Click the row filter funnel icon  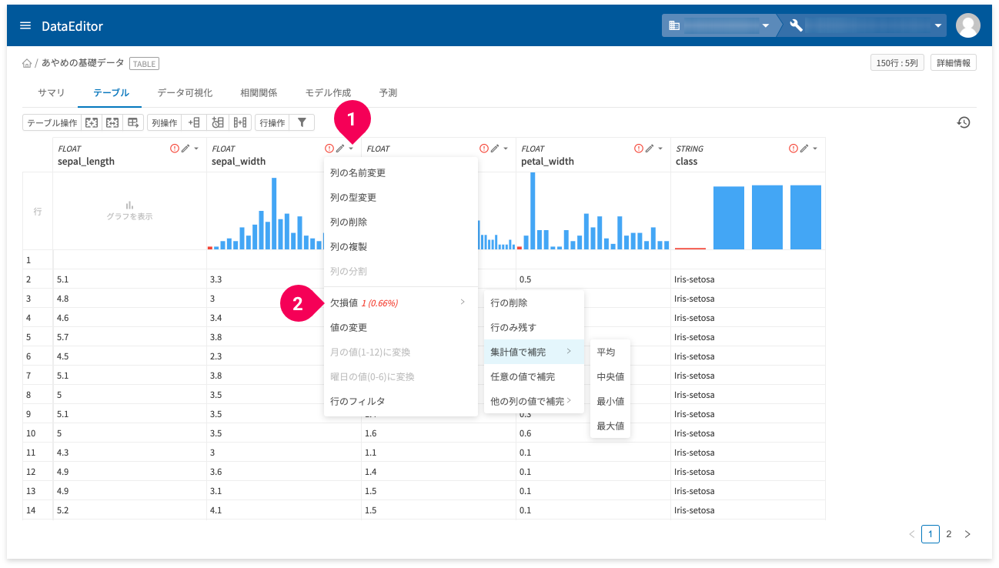(302, 122)
